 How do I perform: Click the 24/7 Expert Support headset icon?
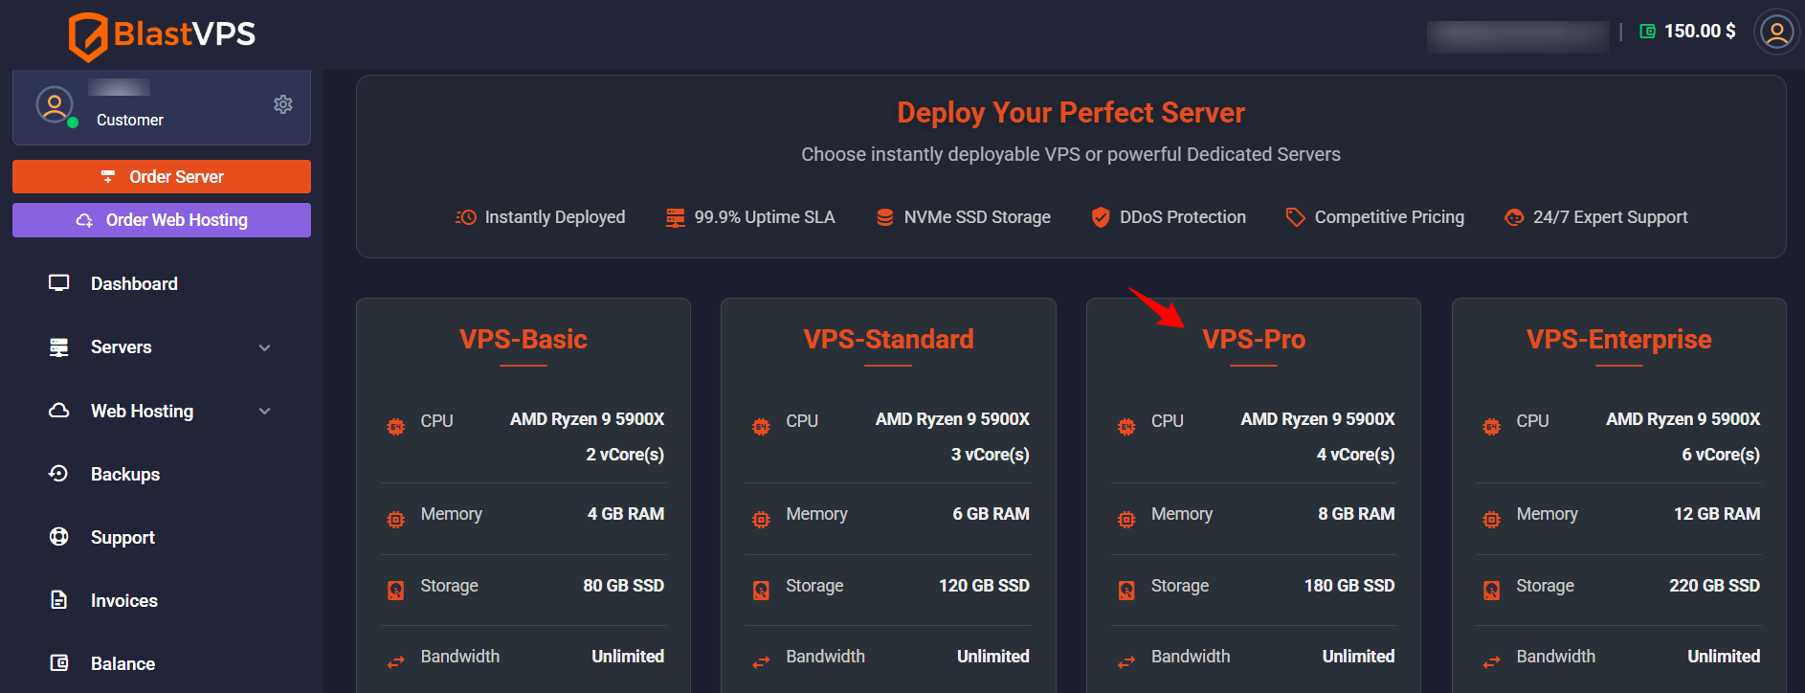(x=1514, y=217)
